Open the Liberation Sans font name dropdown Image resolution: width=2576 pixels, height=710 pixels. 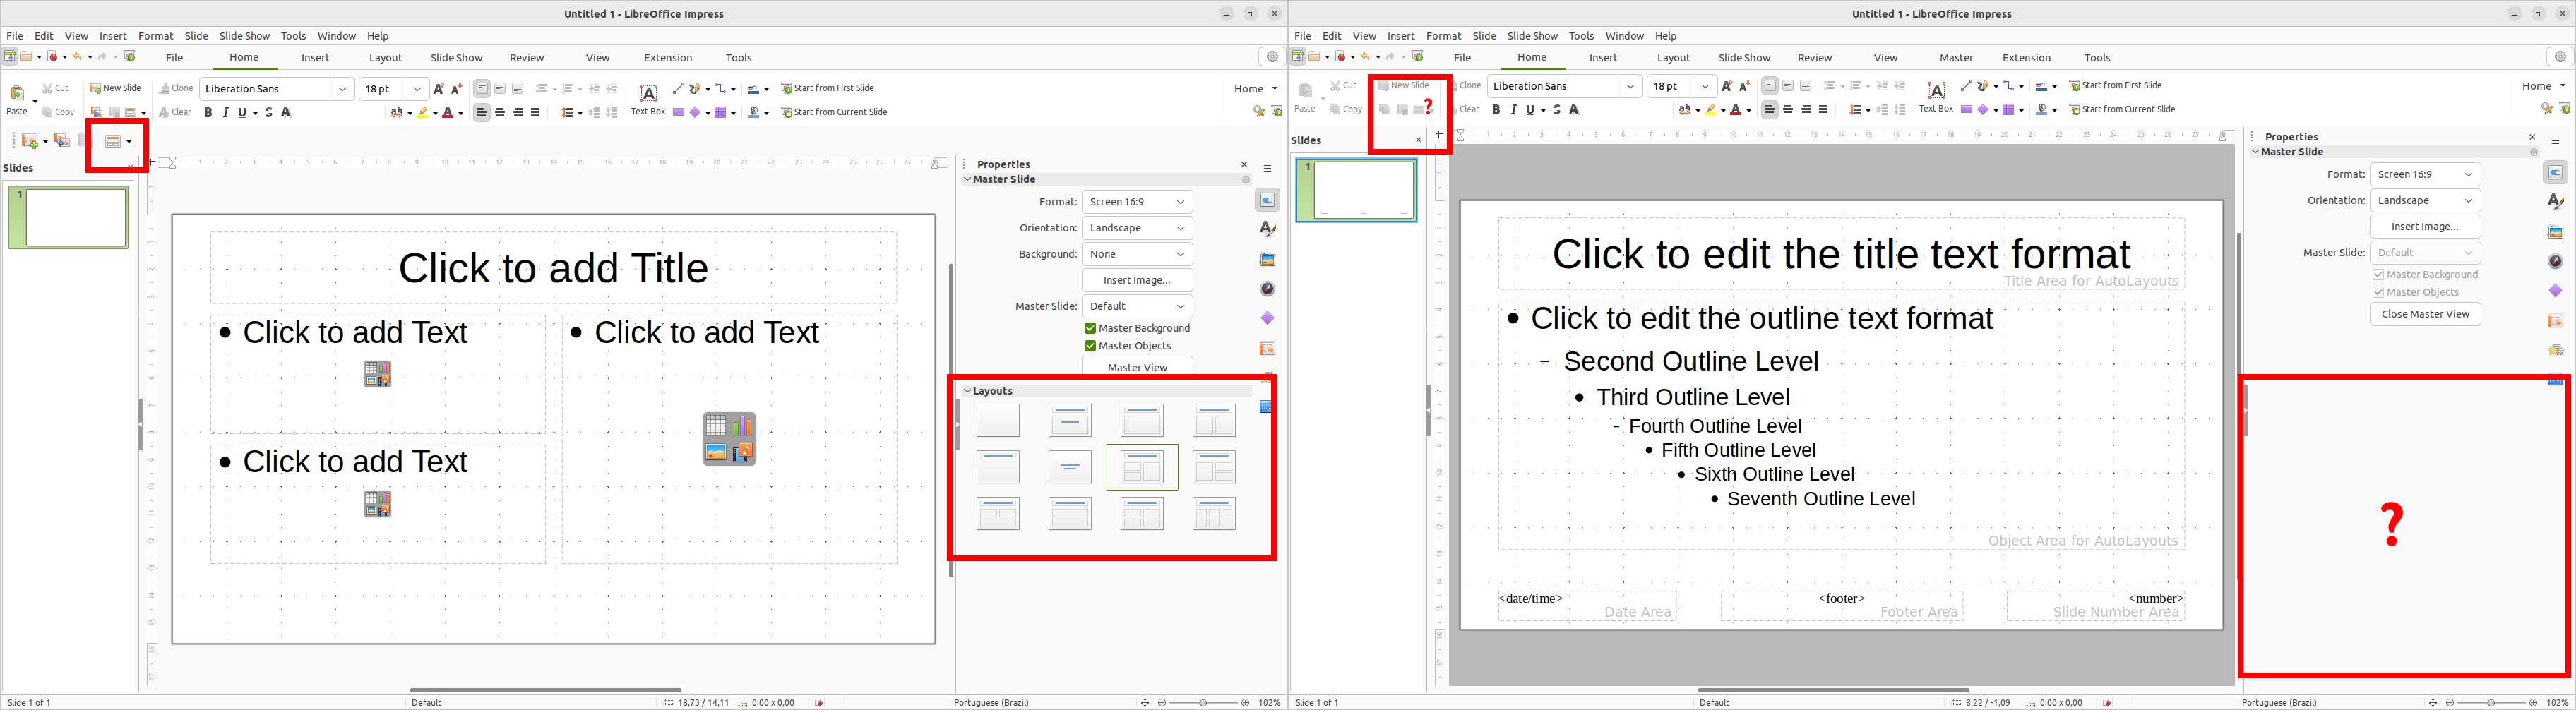(x=343, y=88)
